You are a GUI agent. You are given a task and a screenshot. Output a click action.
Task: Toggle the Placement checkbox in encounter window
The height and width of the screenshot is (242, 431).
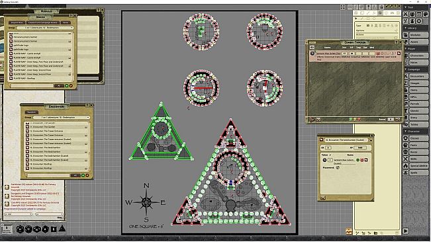point(338,168)
